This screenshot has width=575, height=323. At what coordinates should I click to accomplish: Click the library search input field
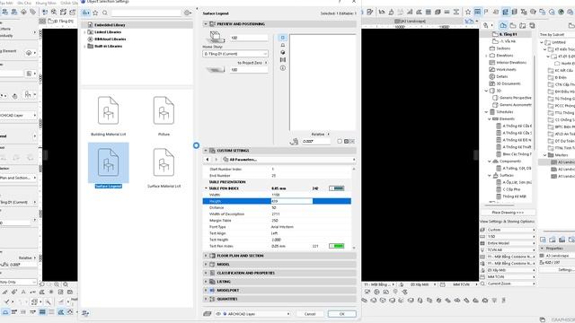tap(146, 13)
